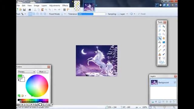The width and height of the screenshot is (194, 109).
Task: Select the Pan hand tool
Action: [164, 38]
